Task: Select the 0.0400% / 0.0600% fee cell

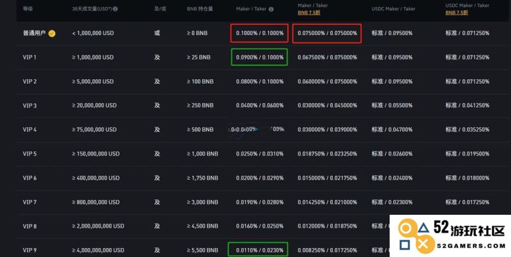Action: coord(260,105)
